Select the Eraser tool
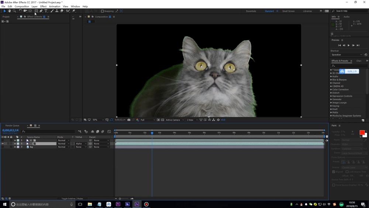The height and width of the screenshot is (208, 369). point(62,11)
